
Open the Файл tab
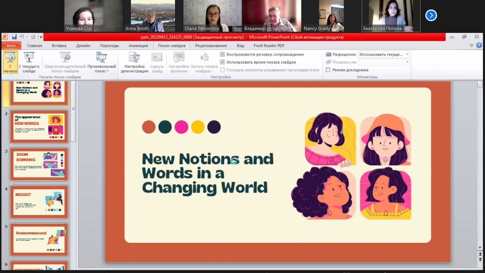11,46
